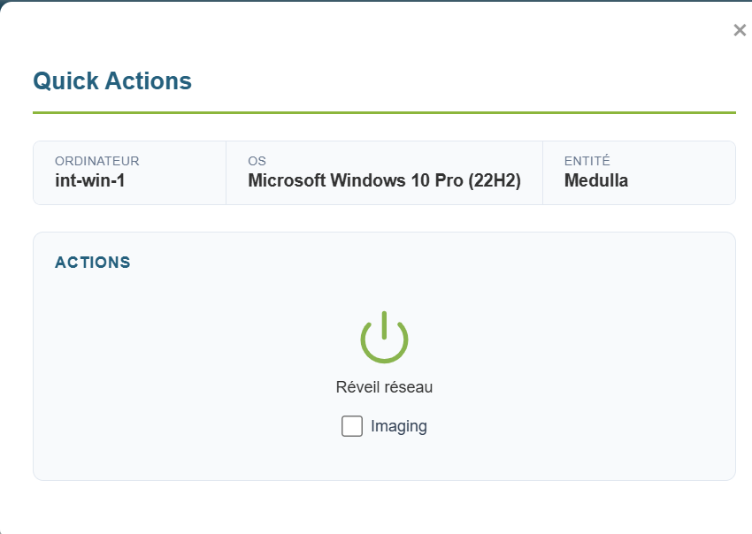The height and width of the screenshot is (534, 752).
Task: Click the word réseau below the power icon
Action: pos(409,387)
